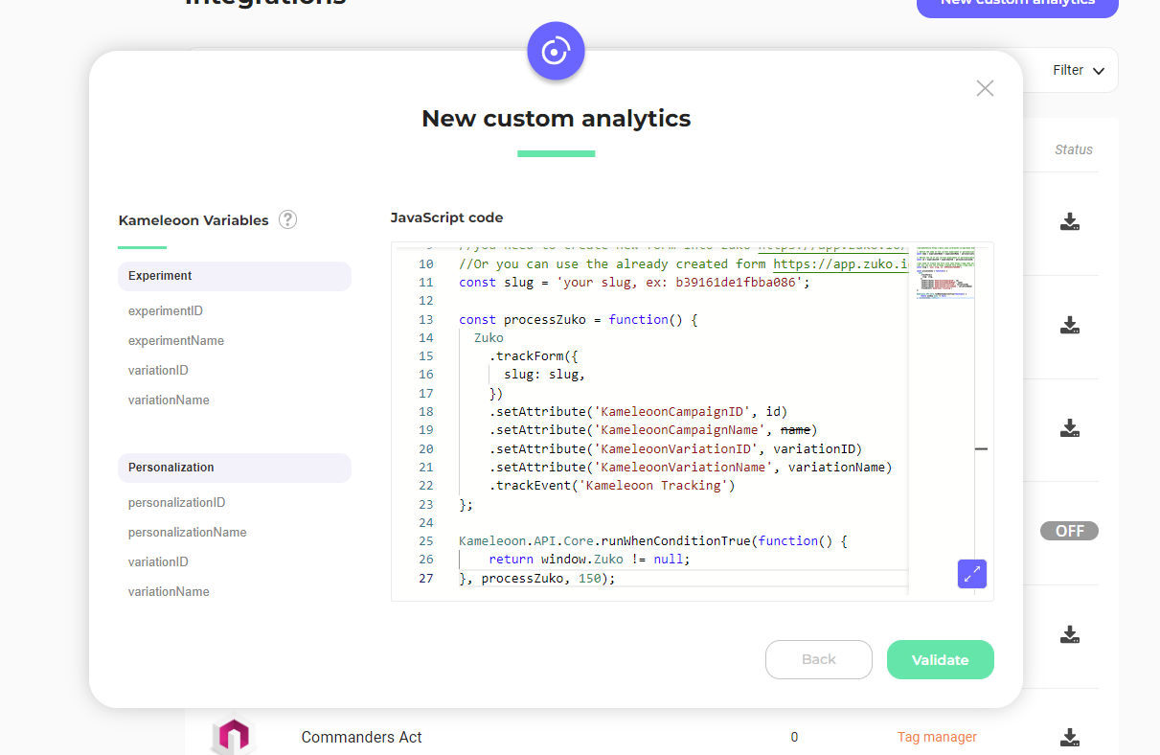Expand the JavaScript code editor to fullscreen
The image size is (1160, 755).
pos(971,574)
